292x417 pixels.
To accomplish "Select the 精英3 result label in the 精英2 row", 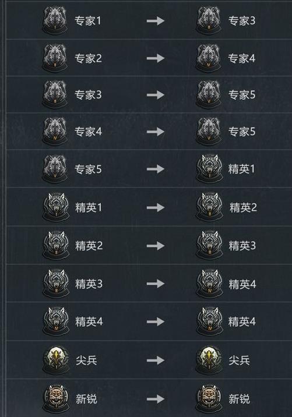I will (x=242, y=246).
